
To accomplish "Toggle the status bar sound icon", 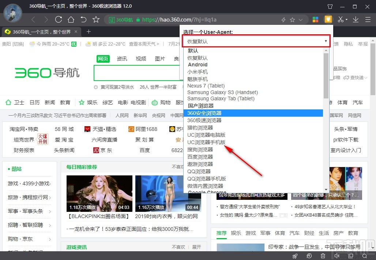I will pos(337,256).
